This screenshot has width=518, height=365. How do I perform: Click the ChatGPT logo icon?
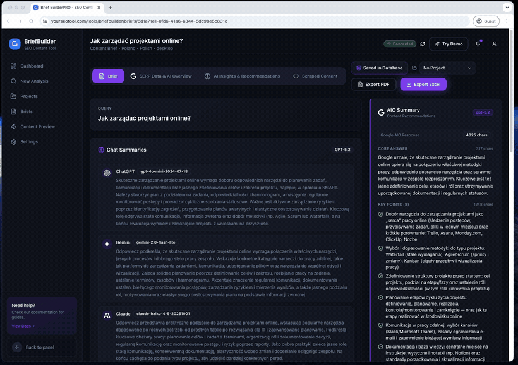pos(107,172)
